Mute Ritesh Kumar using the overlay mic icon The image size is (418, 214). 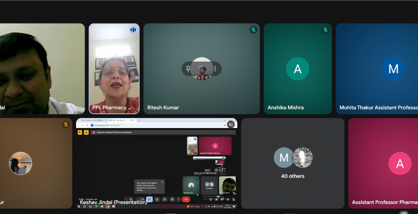point(201,68)
